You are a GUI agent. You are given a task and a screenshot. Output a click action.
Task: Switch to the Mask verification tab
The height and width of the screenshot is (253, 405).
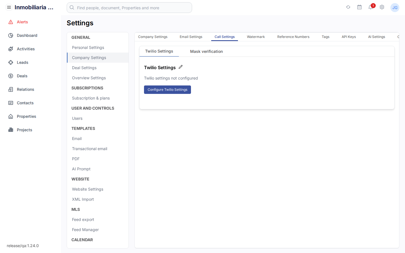tap(206, 51)
